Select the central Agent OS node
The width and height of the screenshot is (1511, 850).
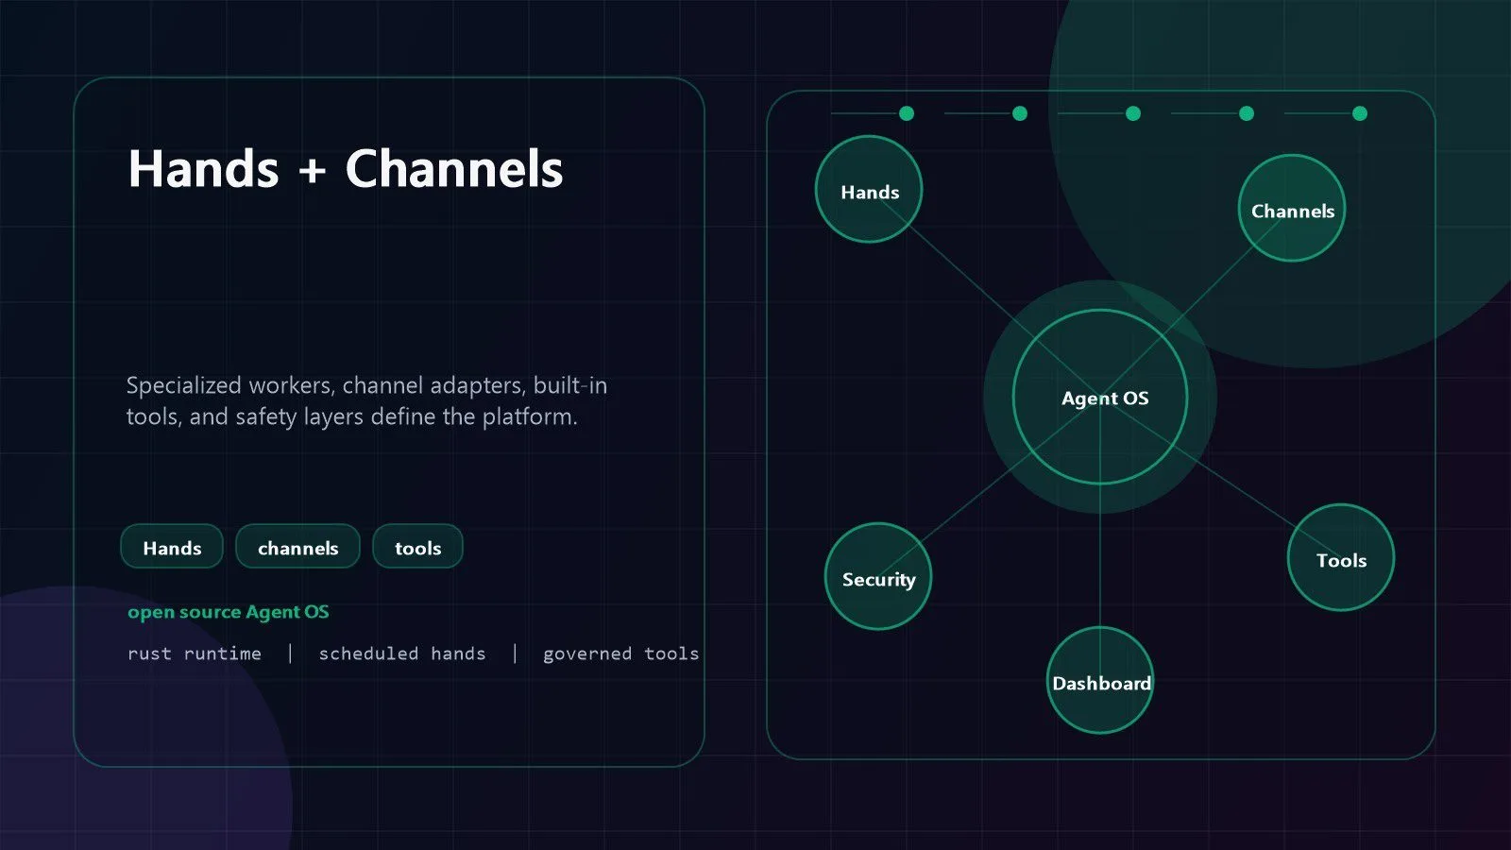point(1100,397)
